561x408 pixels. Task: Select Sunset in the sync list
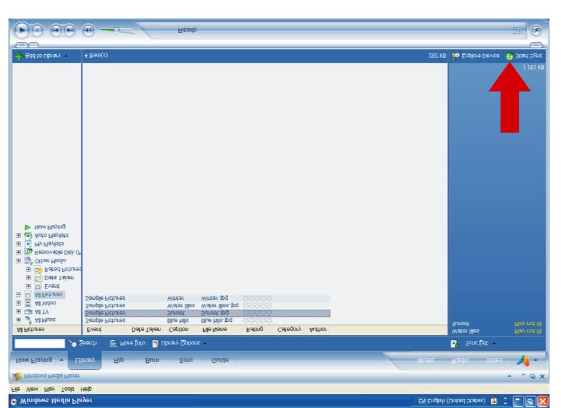(461, 324)
